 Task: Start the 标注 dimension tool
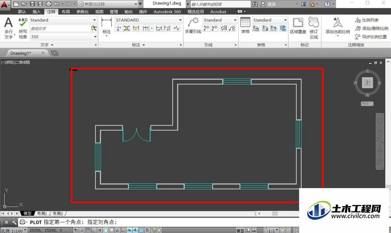click(106, 26)
